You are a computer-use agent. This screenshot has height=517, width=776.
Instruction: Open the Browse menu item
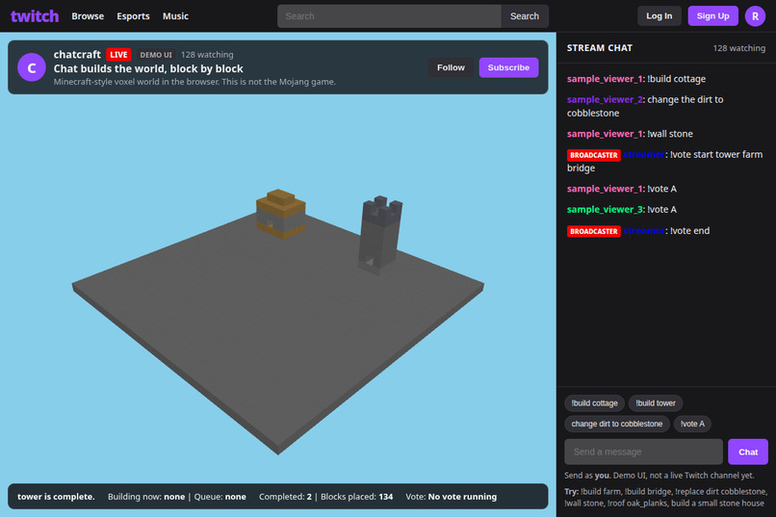[88, 16]
